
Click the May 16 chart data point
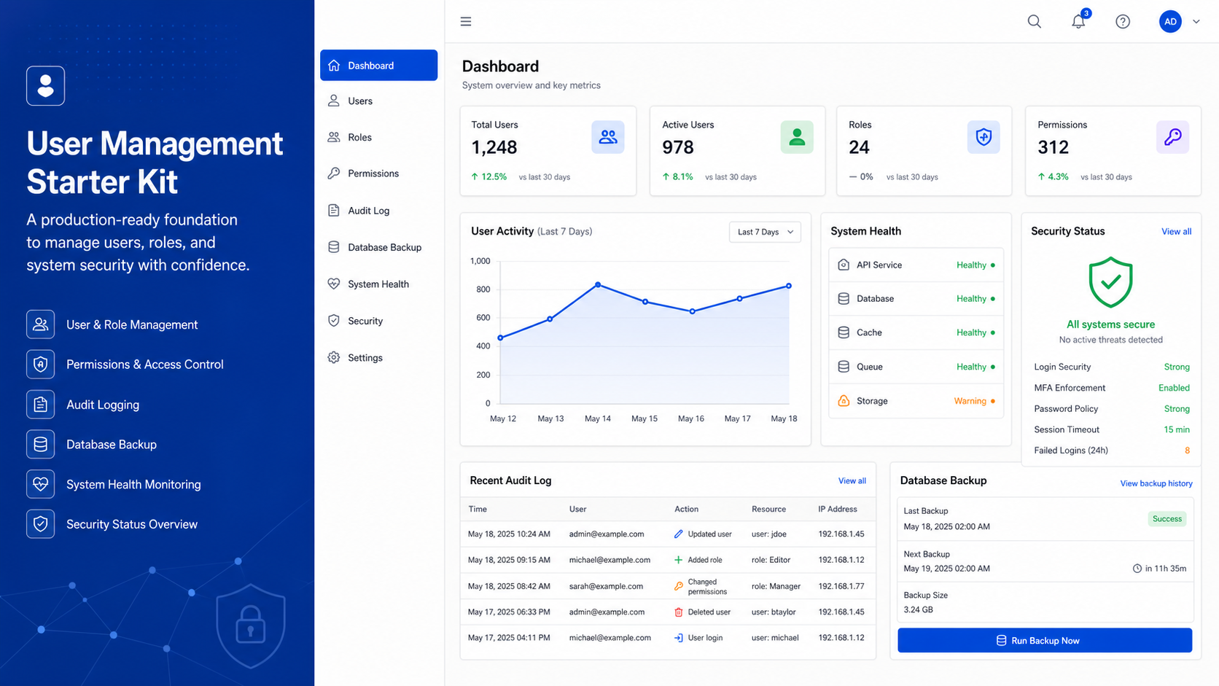click(x=692, y=311)
